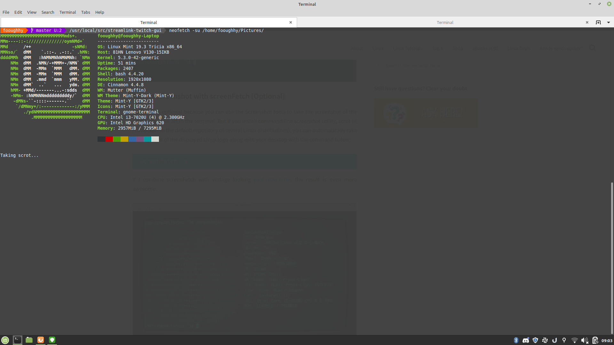Click the 'Kernel: 5.3.0-42-generic' line
This screenshot has height=345, width=614.
128,57
